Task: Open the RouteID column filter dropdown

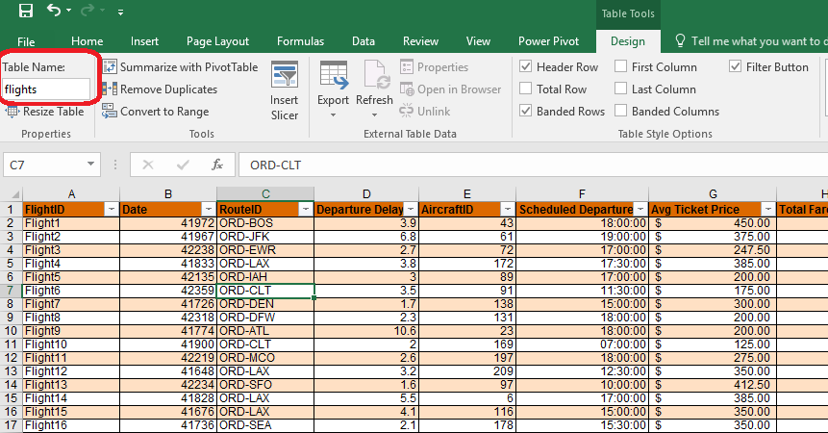Action: point(306,209)
